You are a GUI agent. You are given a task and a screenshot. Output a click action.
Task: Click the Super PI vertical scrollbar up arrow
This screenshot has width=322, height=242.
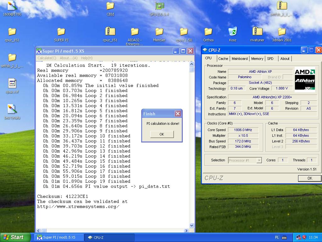tap(192, 64)
